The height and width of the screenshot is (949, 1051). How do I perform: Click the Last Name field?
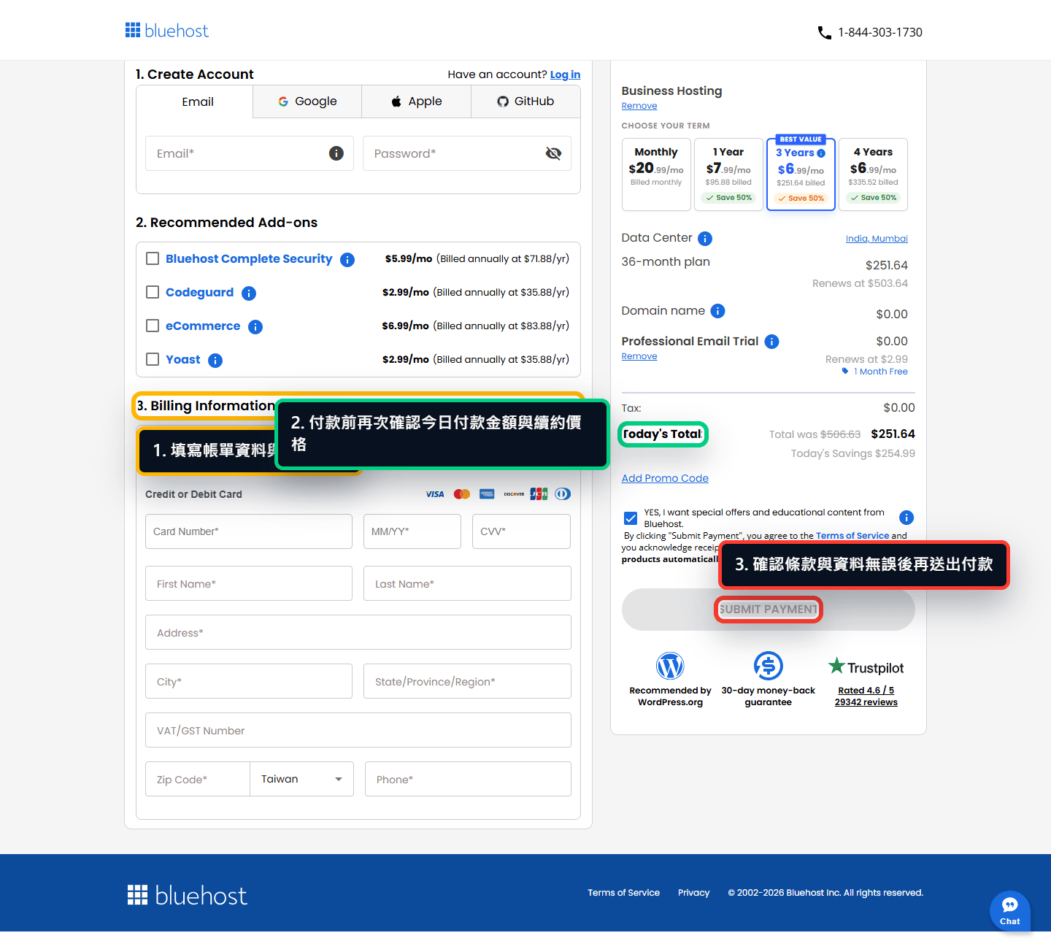tap(467, 583)
